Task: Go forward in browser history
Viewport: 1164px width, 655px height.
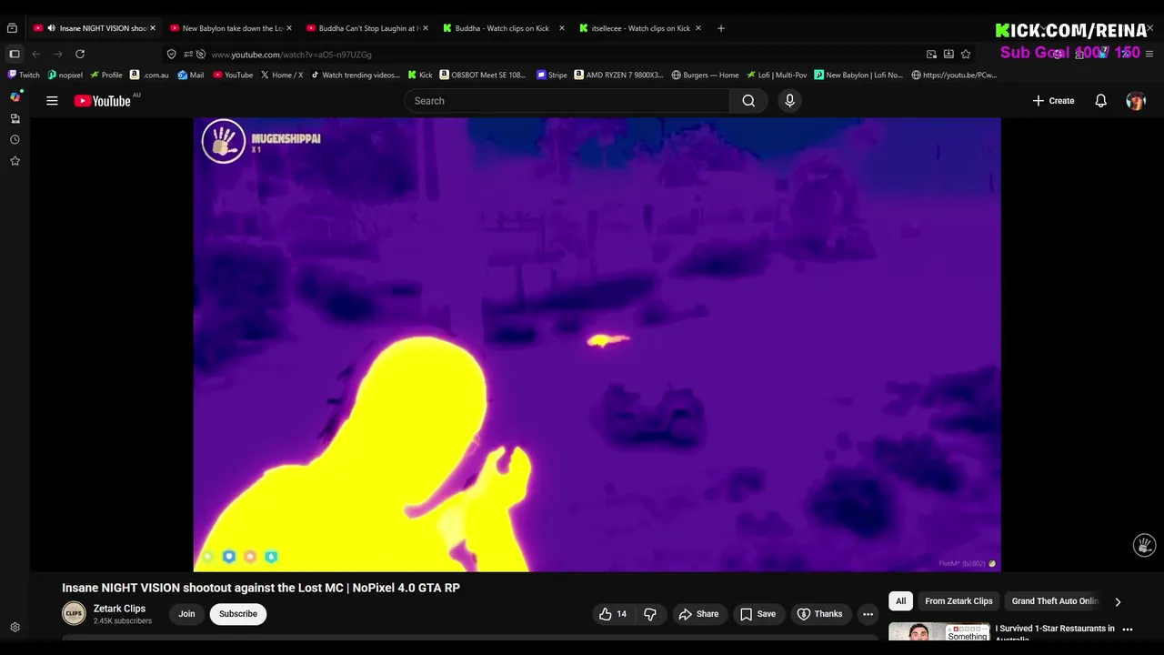Action: [58, 55]
